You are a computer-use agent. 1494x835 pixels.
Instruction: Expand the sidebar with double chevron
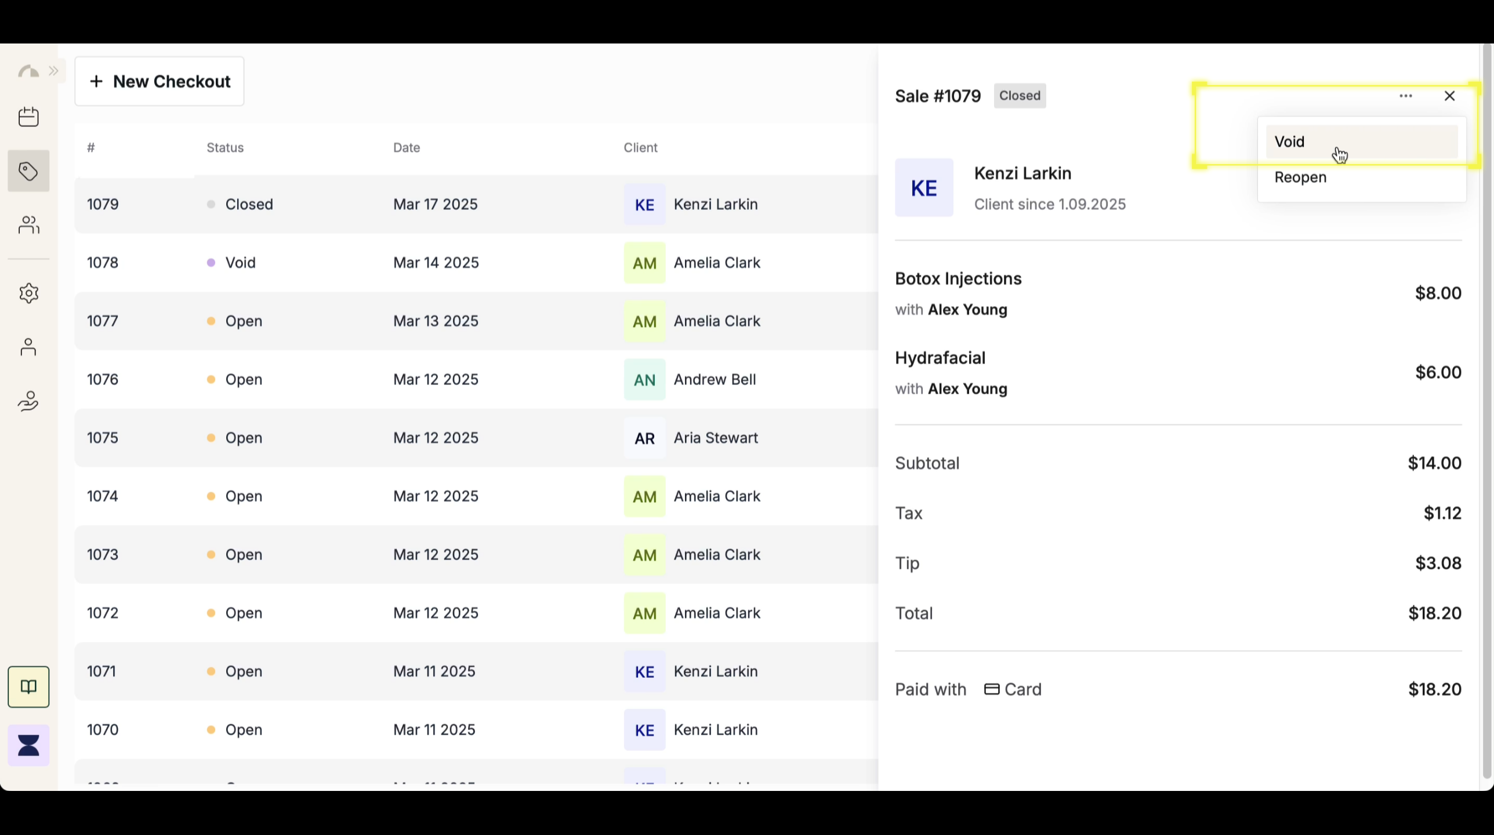tap(54, 71)
